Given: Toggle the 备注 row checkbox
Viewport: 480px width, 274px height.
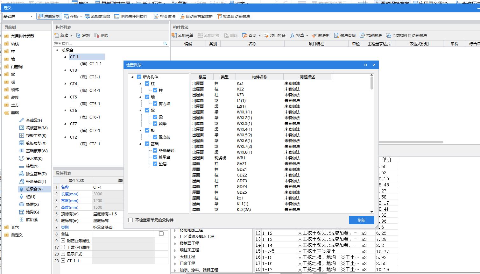Looking at the screenshot, I should (x=161, y=234).
